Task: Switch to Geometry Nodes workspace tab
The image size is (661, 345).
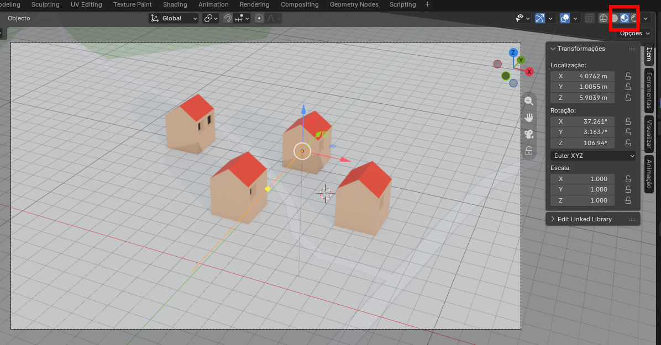Action: pyautogui.click(x=354, y=4)
